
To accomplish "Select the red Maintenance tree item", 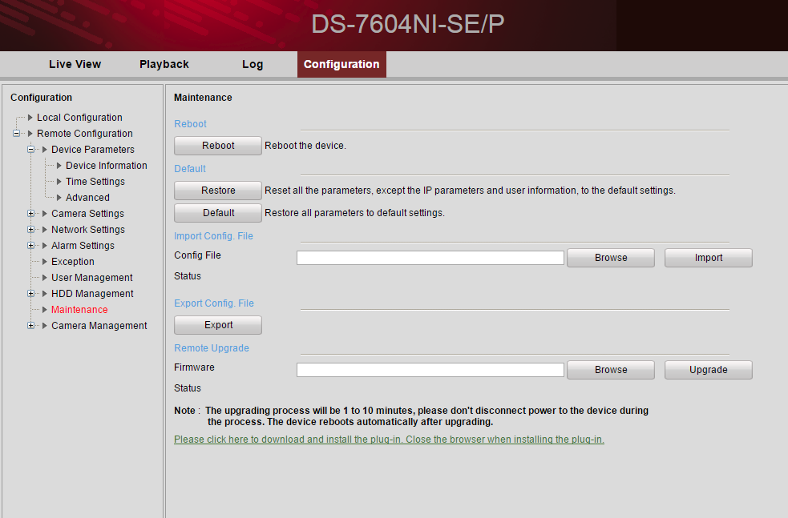I will (x=79, y=310).
